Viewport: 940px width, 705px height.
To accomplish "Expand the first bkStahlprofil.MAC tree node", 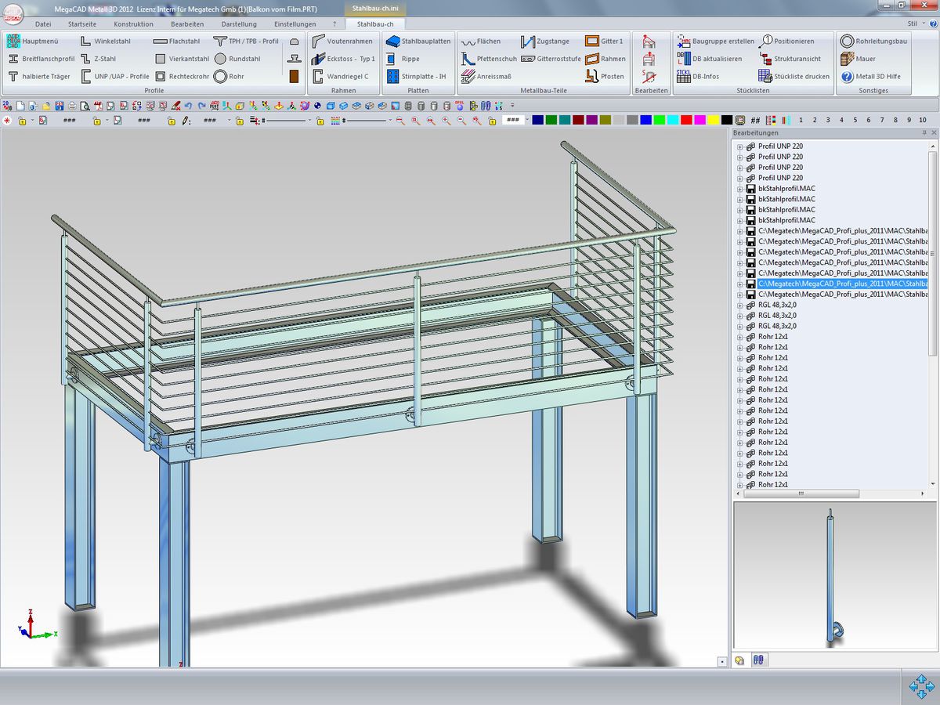I will click(x=739, y=189).
